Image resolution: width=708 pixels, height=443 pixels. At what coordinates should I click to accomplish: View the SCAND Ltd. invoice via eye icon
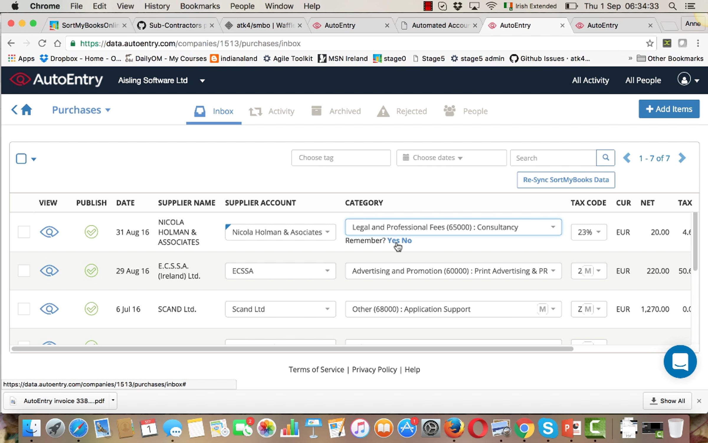click(49, 309)
